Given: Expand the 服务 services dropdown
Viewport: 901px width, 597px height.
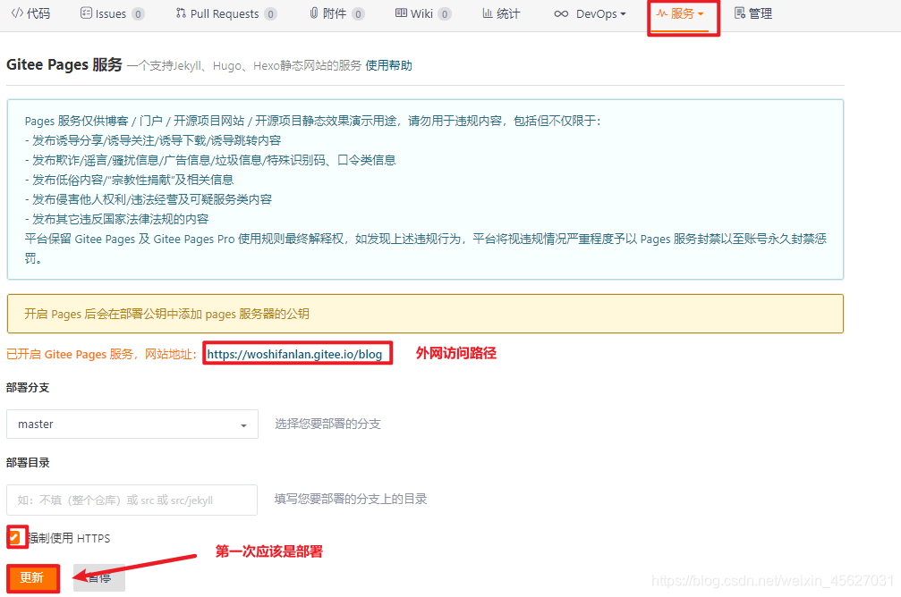Looking at the screenshot, I should tap(680, 13).
